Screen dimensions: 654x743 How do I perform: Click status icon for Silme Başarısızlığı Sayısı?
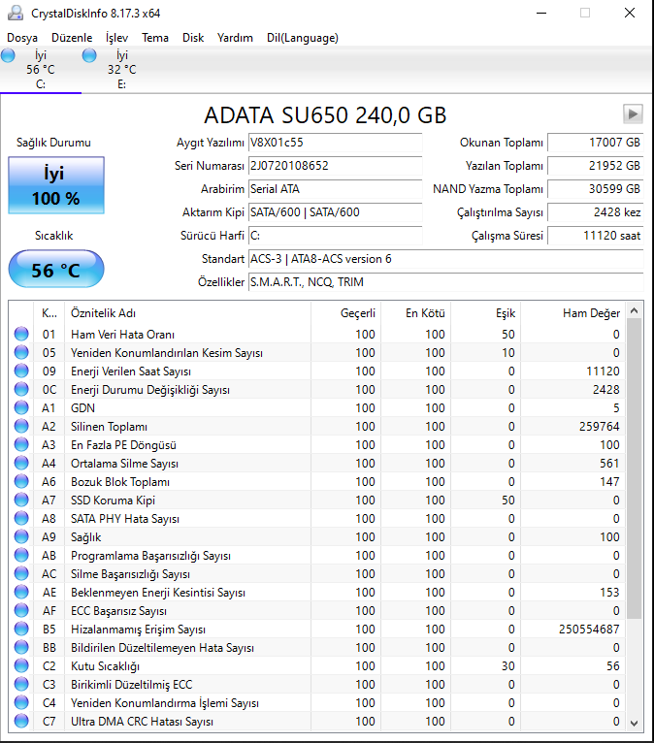click(x=21, y=574)
